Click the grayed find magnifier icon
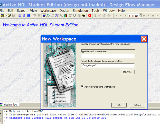This screenshot has height=124, width=160. [61, 15]
